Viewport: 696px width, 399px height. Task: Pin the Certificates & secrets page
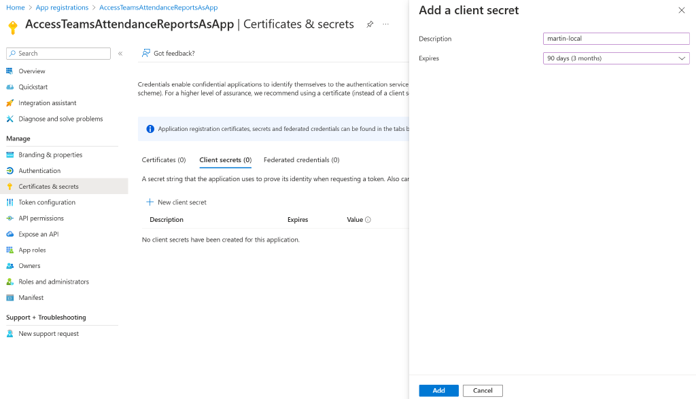coord(369,24)
